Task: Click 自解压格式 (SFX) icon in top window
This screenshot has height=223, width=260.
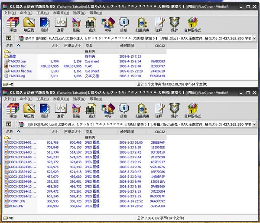Action: 193,25
